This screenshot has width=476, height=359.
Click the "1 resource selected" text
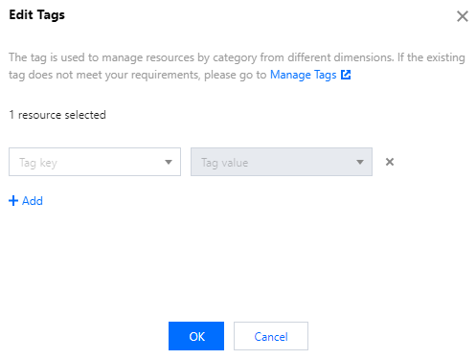[x=57, y=115]
